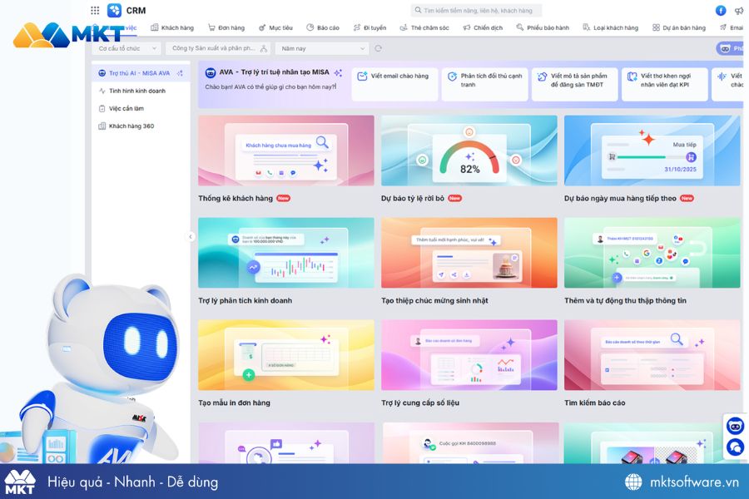The image size is (749, 499).
Task: Open the Đi tuyến menu tab
Action: [370, 27]
